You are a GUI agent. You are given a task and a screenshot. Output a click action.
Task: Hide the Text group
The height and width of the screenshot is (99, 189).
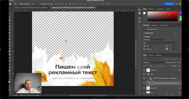click(x=144, y=74)
